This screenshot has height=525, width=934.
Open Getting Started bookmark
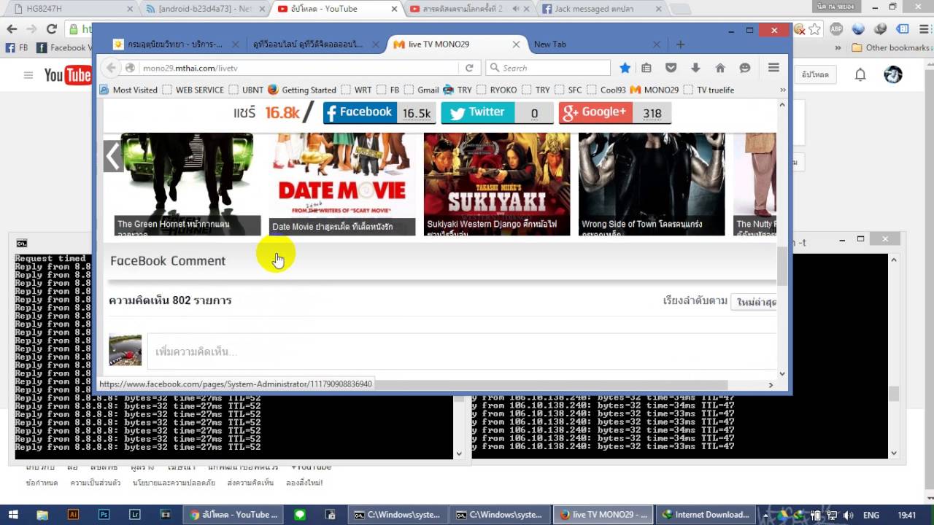pos(302,90)
